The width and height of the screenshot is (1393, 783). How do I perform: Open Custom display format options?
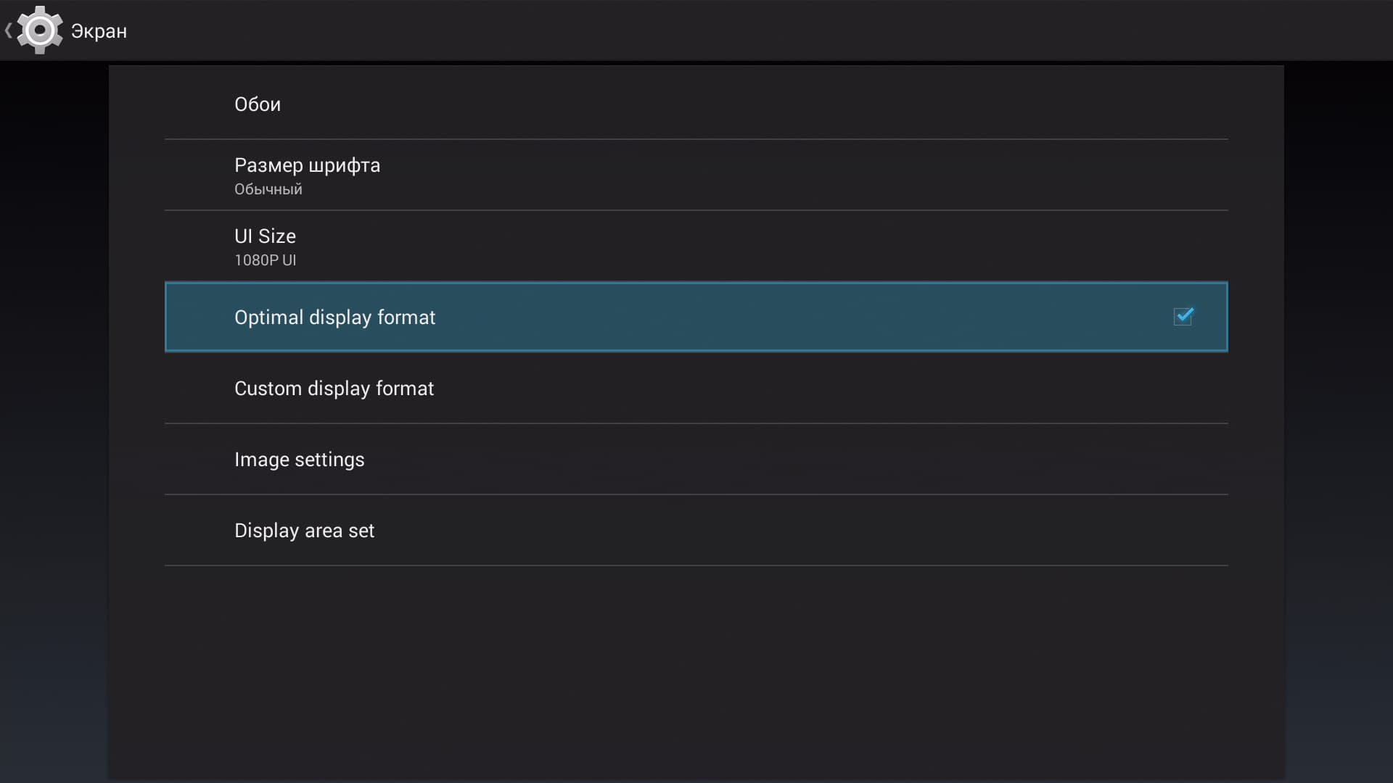[334, 389]
